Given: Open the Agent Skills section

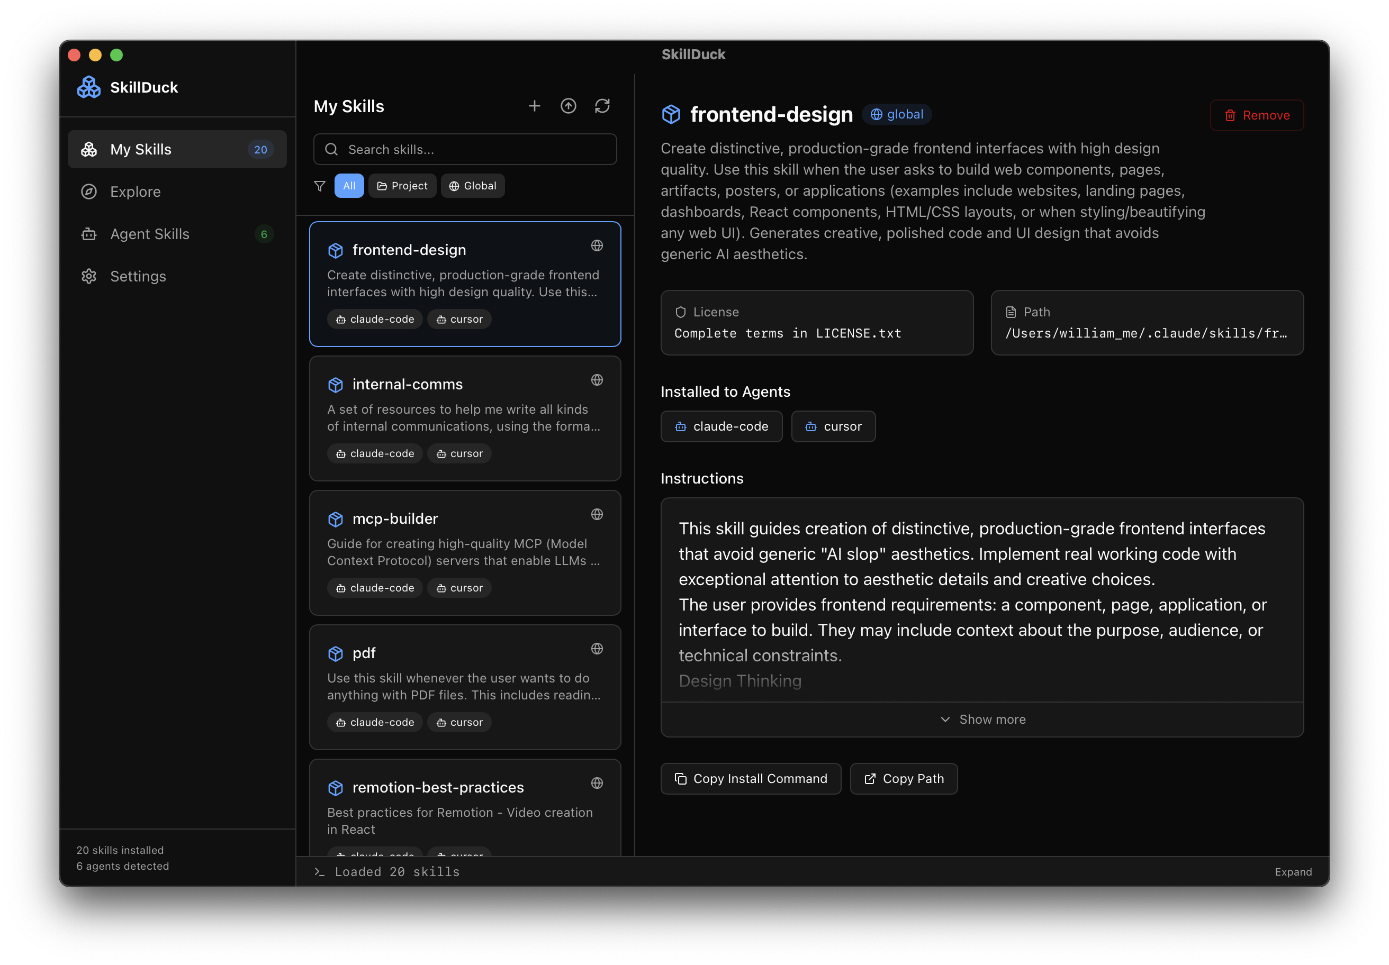Looking at the screenshot, I should pyautogui.click(x=150, y=234).
